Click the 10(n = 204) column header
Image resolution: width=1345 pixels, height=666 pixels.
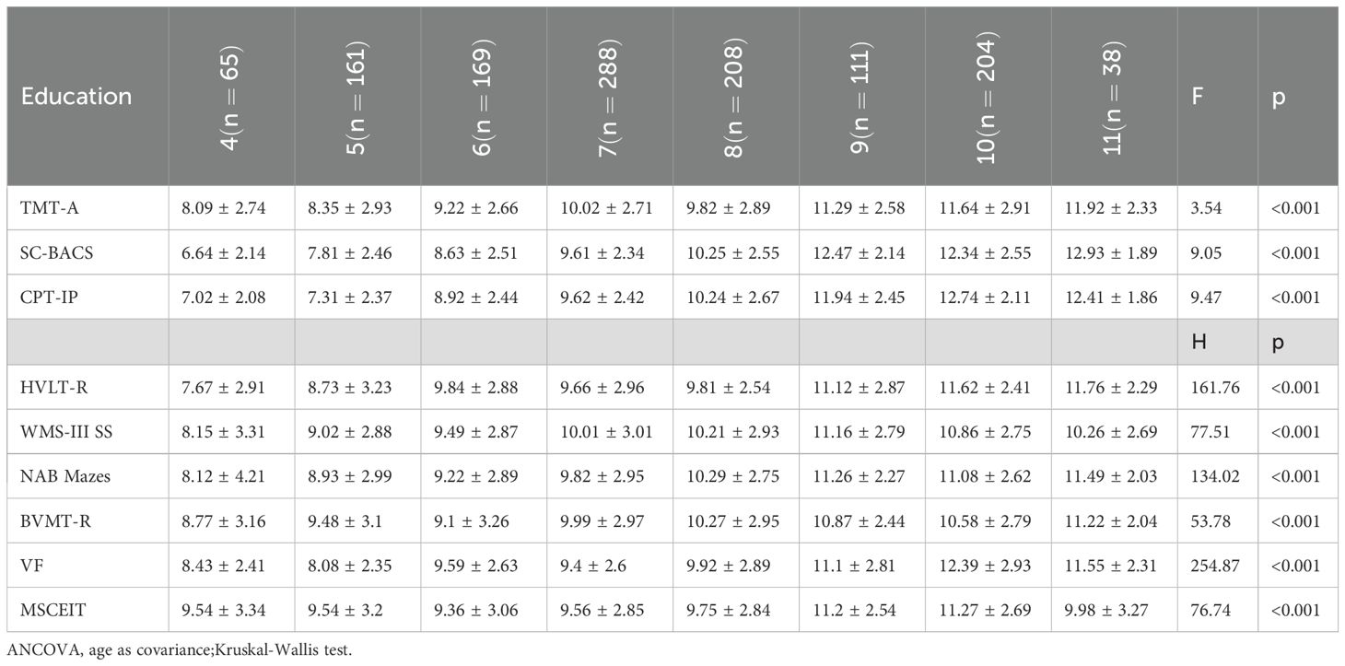pyautogui.click(x=987, y=96)
